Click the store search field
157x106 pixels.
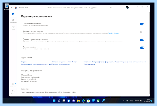(80, 8)
